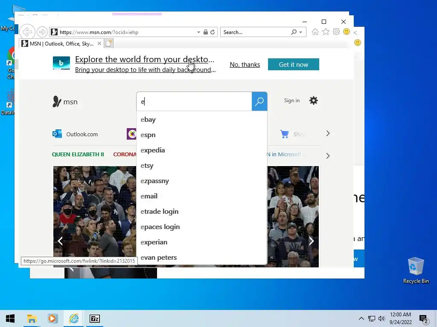
Task: Open the IE Tools gear icon
Action: tap(336, 32)
